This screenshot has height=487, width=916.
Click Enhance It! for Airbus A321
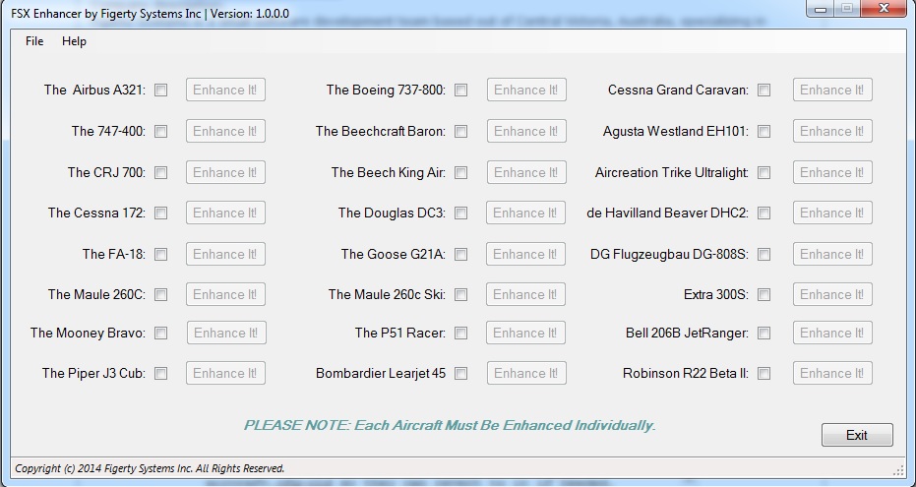coord(225,90)
